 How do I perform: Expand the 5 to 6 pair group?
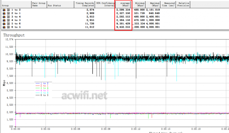click(8, 24)
